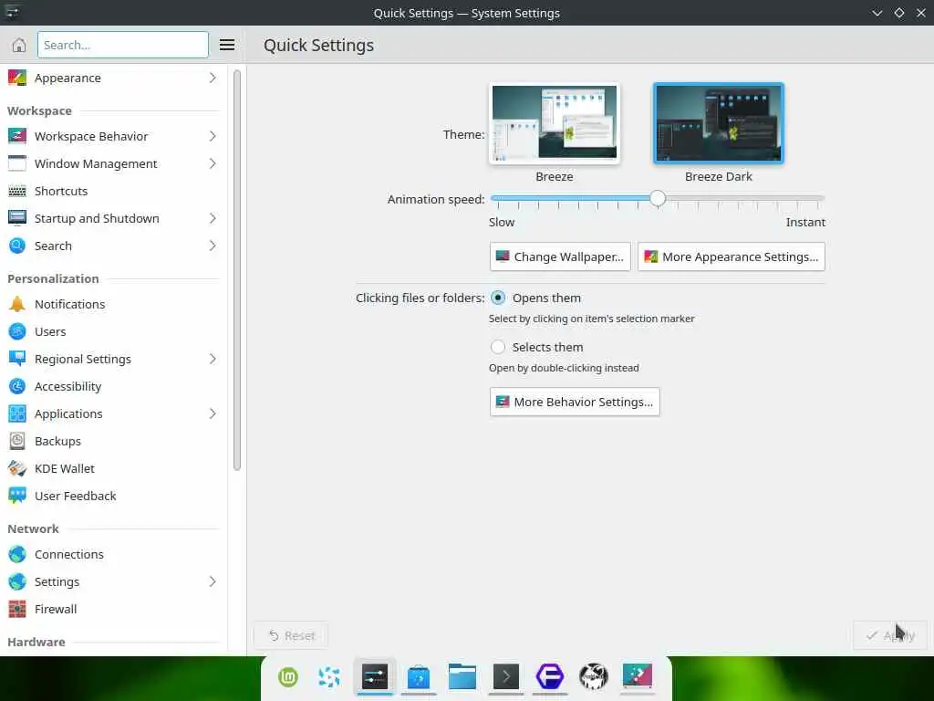Screen dimensions: 934x701
Task: Open the hamburger menu in sidebar header
Action: click(226, 45)
